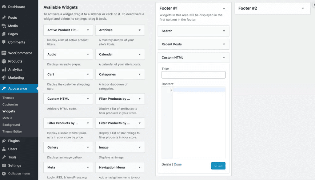
Task: Expand the Search widget in Footer #1
Action: [224, 31]
